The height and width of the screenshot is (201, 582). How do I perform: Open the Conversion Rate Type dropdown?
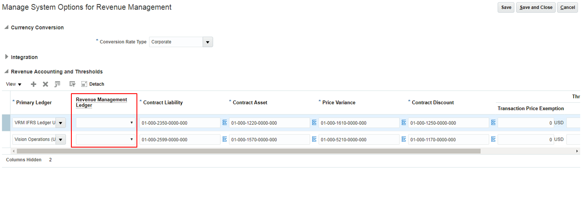coord(207,42)
